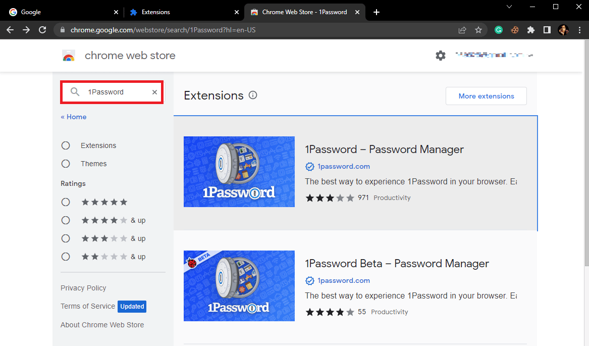589x346 pixels.
Task: Click the Chrome Web Store logo
Action: click(68, 56)
